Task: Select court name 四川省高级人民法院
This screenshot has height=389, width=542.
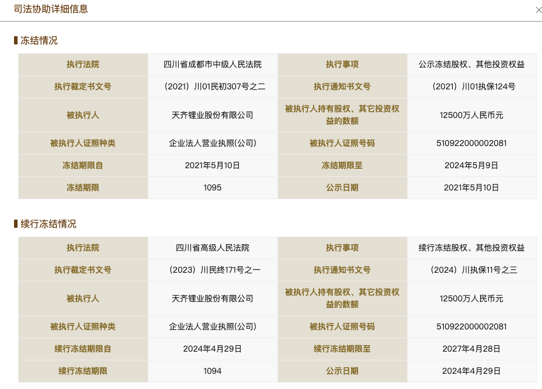Action: point(212,248)
